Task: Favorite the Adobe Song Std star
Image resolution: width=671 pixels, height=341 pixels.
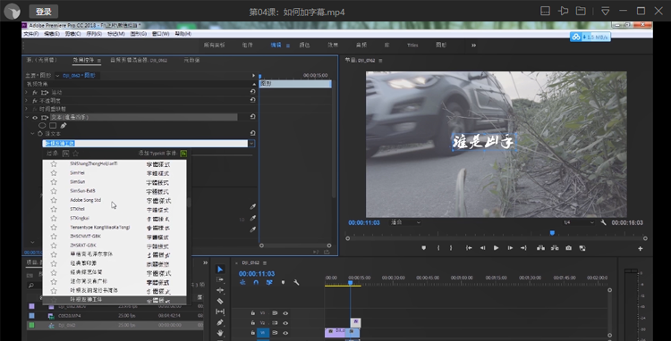Action: coord(54,200)
